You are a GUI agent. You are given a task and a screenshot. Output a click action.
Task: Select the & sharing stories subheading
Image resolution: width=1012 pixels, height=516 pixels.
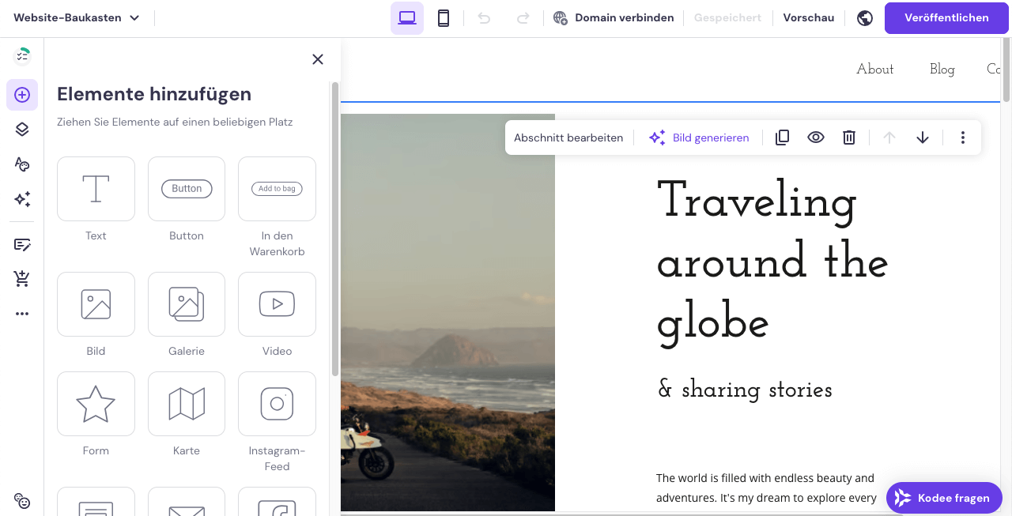coord(745,389)
